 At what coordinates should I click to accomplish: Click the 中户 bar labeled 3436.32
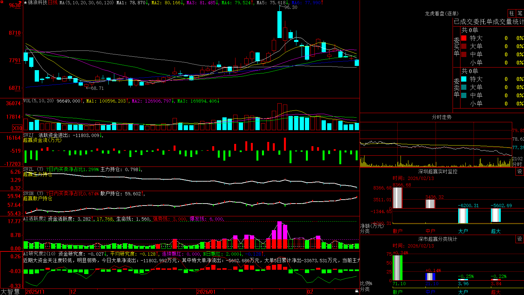430,204
